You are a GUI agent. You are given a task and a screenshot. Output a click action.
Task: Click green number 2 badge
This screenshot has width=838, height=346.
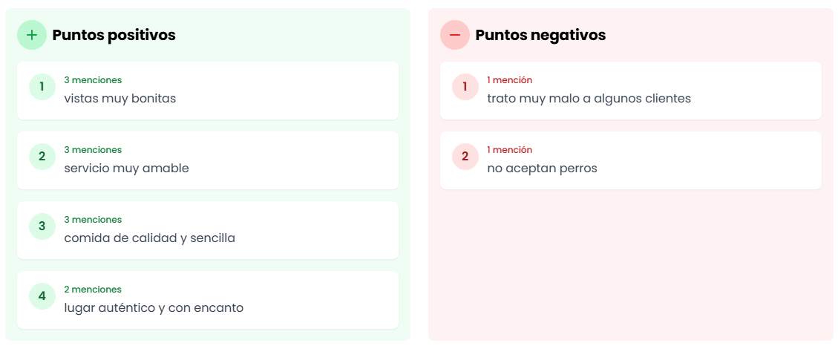click(42, 157)
